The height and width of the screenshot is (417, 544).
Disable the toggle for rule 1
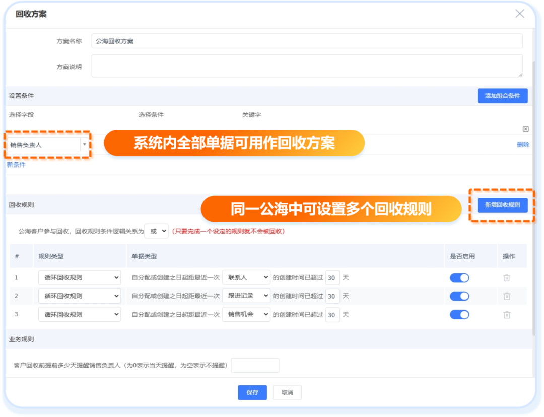coord(459,277)
